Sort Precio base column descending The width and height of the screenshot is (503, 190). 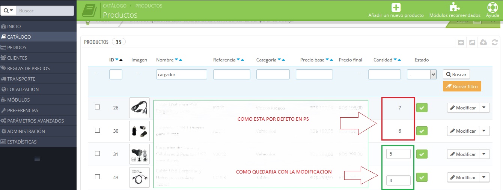pos(327,60)
